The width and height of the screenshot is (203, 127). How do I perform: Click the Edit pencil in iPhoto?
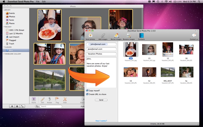click(42, 100)
